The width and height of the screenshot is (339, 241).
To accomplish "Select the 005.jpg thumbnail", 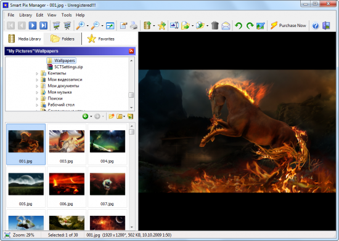I will (26, 187).
